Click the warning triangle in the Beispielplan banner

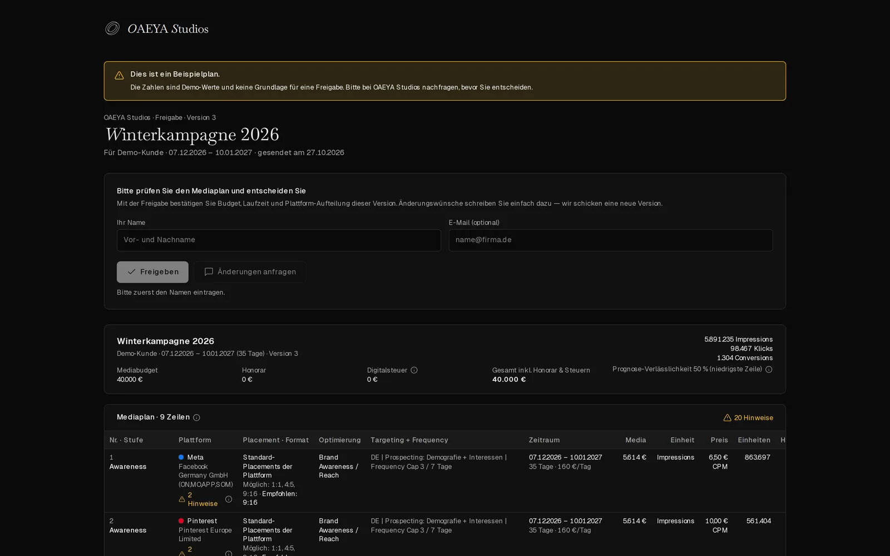[x=119, y=76]
